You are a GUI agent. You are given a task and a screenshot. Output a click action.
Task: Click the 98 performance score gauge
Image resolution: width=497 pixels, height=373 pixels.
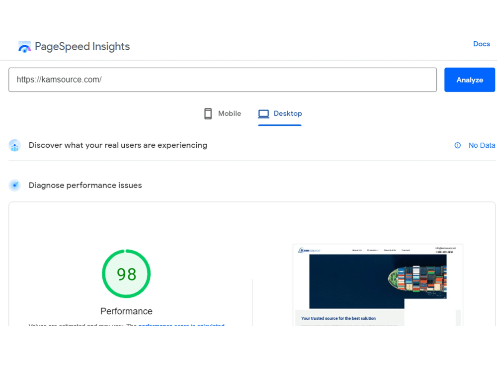pos(126,274)
